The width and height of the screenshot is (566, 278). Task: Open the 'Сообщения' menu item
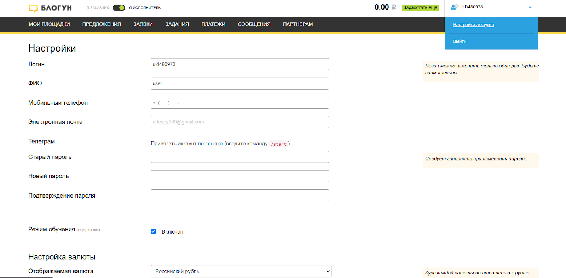click(x=254, y=24)
